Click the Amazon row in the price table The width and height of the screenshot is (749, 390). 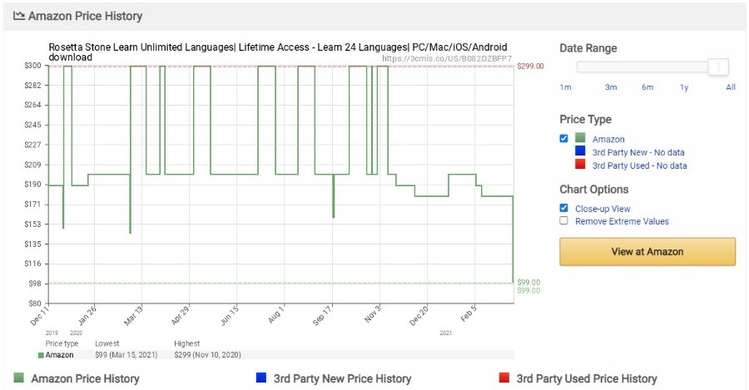[276, 355]
